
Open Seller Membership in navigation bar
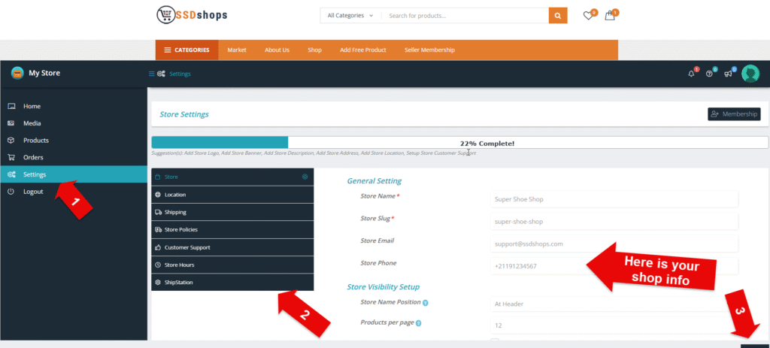tap(429, 50)
